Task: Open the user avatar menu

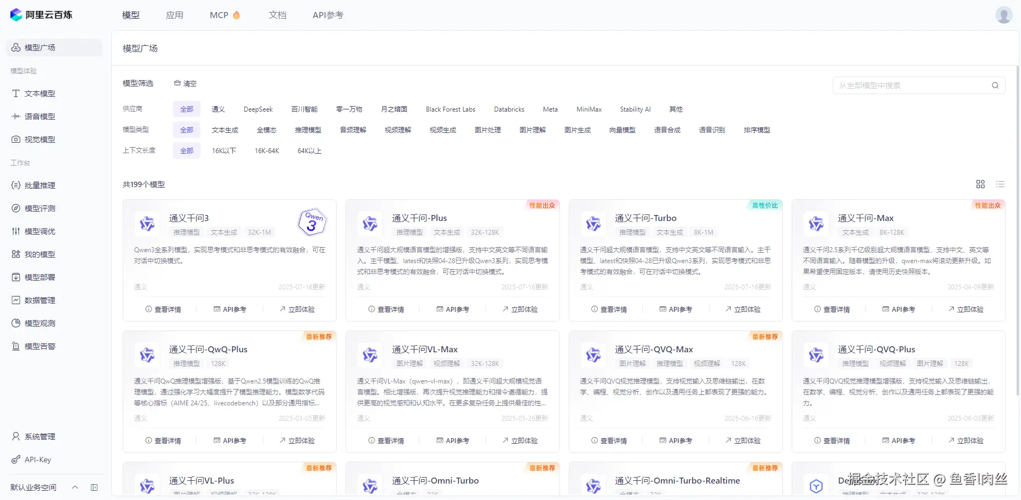Action: tap(1003, 15)
